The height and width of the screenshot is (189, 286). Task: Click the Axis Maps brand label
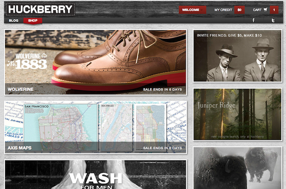click(20, 148)
